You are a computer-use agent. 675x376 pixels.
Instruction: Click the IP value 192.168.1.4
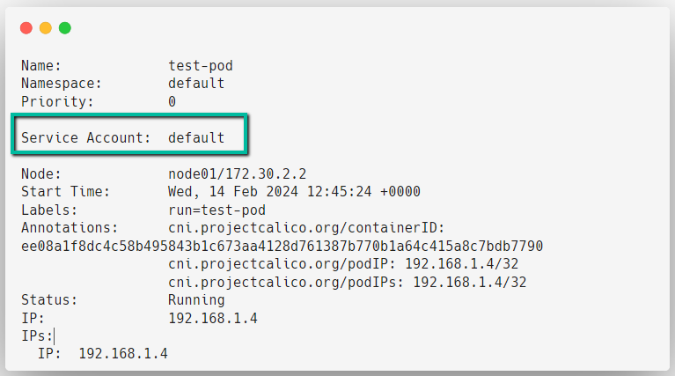[213, 319]
